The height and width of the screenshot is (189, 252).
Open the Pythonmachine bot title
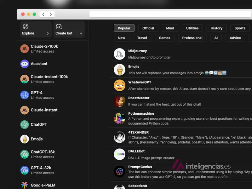(x=141, y=114)
